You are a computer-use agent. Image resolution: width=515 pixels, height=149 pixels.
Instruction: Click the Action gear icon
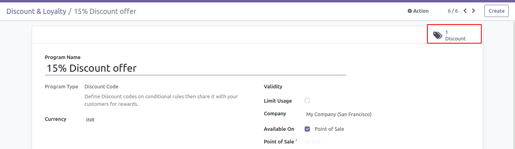410,11
